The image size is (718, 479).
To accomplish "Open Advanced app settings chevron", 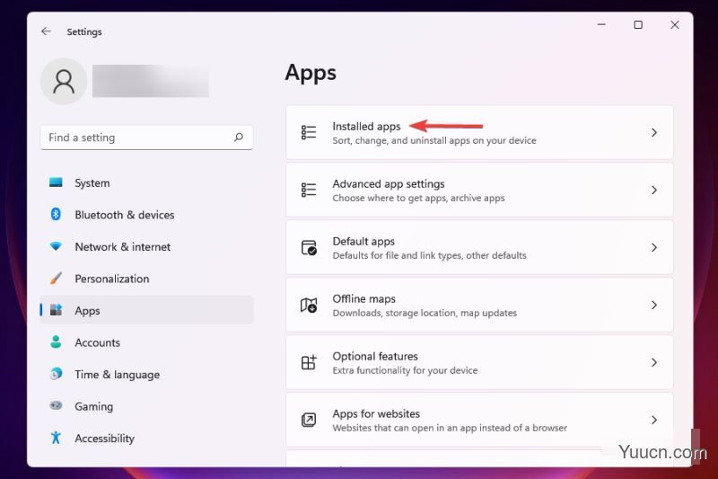I will (x=654, y=190).
